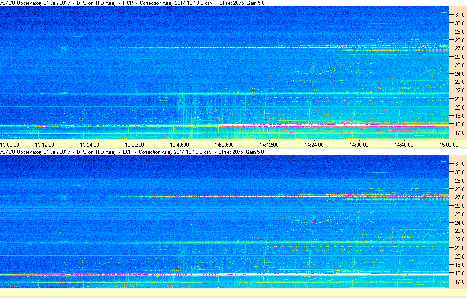Click the 15:00:00 end time label
The image size is (467, 298).
(449, 145)
